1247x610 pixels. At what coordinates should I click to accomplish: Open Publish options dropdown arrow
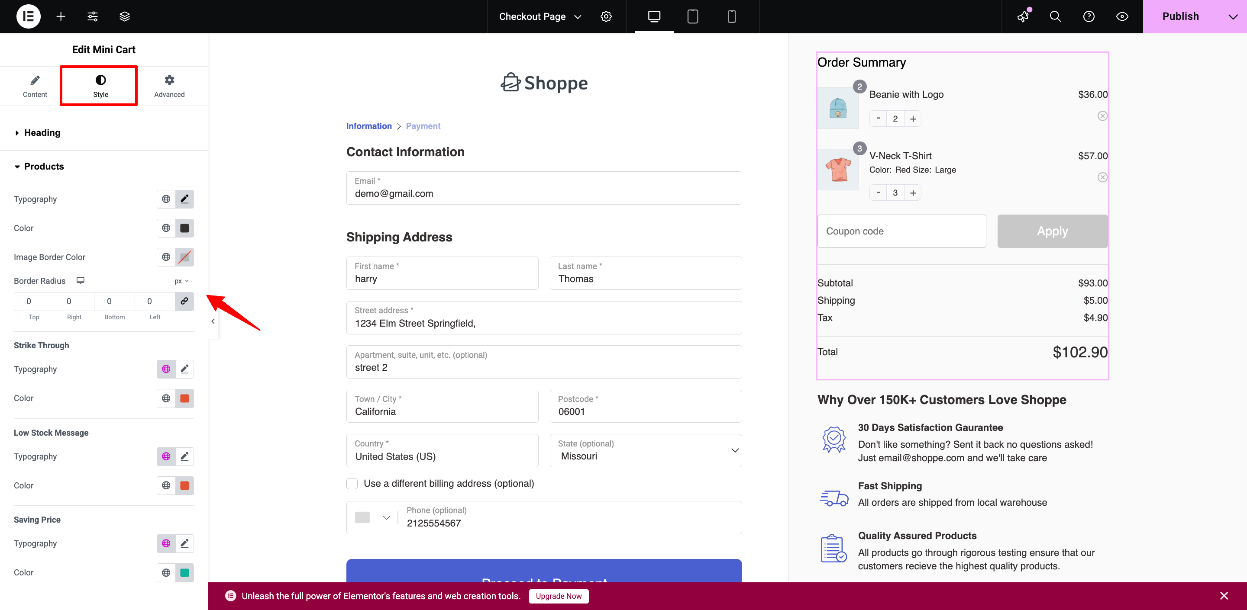(x=1232, y=16)
